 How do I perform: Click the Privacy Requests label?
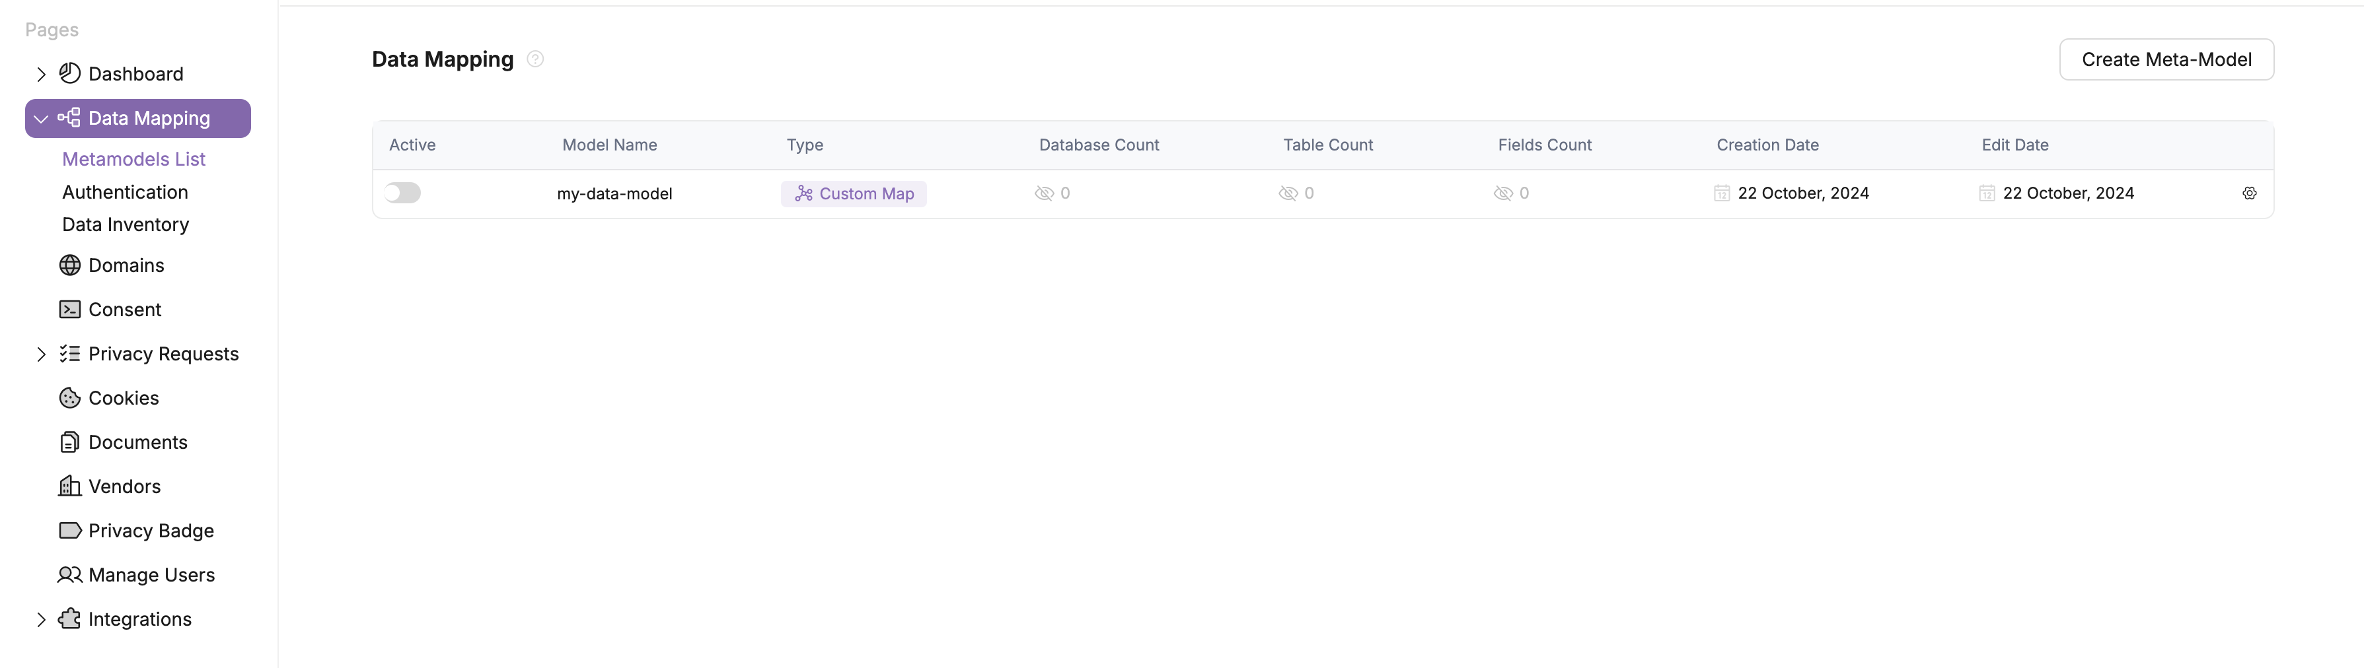(163, 354)
